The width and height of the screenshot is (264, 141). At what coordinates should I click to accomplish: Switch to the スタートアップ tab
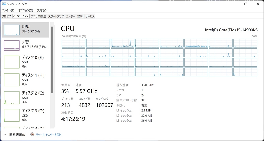point(56,16)
